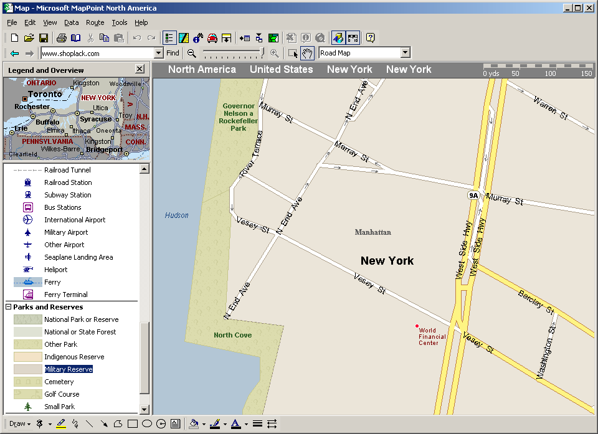598x434 pixels.
Task: Click the Find button
Action: 173,53
